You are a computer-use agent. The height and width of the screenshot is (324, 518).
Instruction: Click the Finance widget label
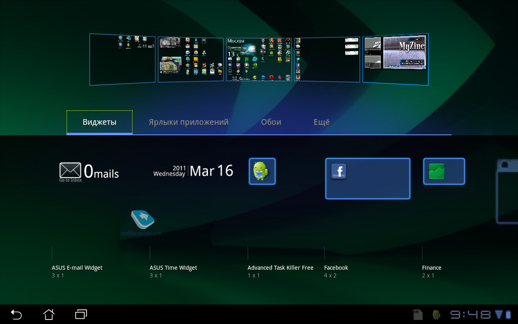[431, 268]
